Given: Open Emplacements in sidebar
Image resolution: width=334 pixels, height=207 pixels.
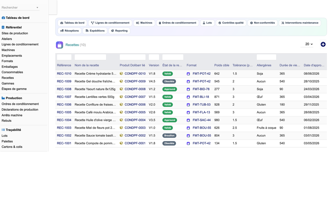Looking at the screenshot, I should [x=12, y=56].
